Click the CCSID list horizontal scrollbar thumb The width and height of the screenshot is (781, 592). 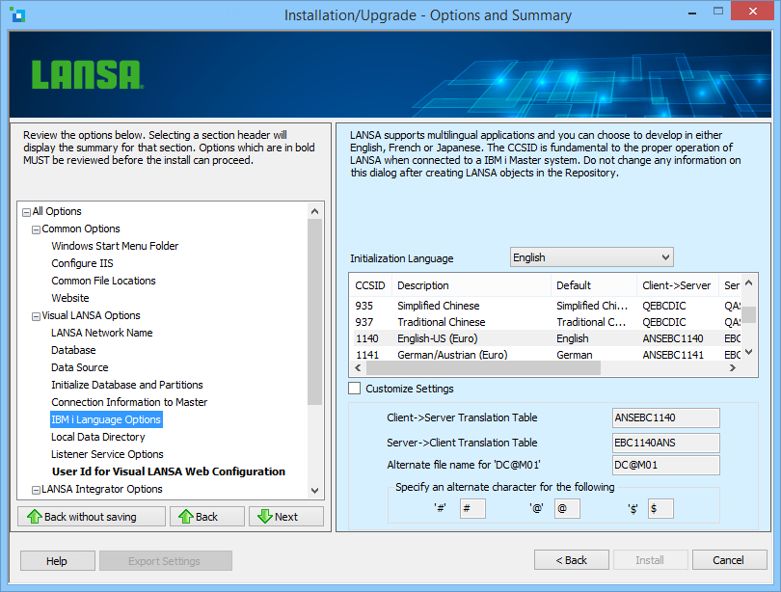coord(483,368)
